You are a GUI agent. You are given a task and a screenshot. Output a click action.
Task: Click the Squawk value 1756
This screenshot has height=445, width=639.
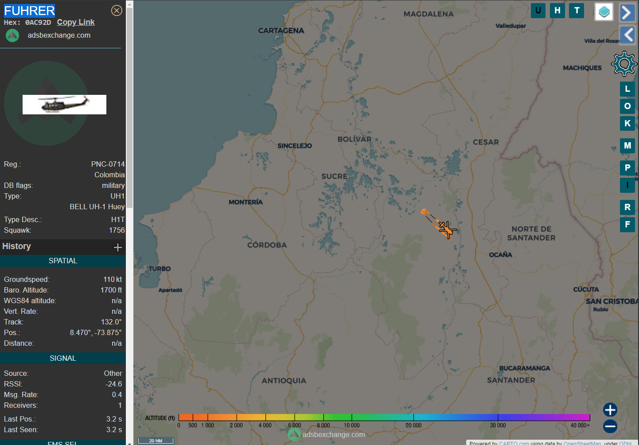(x=117, y=230)
